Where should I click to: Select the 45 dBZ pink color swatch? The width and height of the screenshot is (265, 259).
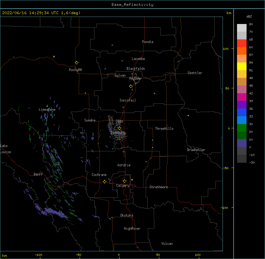point(242,89)
